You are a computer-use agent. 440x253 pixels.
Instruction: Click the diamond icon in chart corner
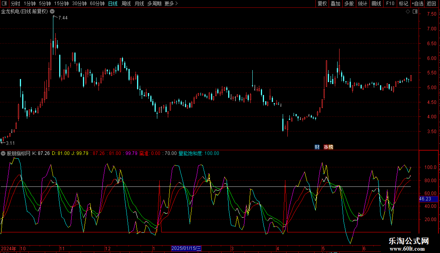click(408, 12)
